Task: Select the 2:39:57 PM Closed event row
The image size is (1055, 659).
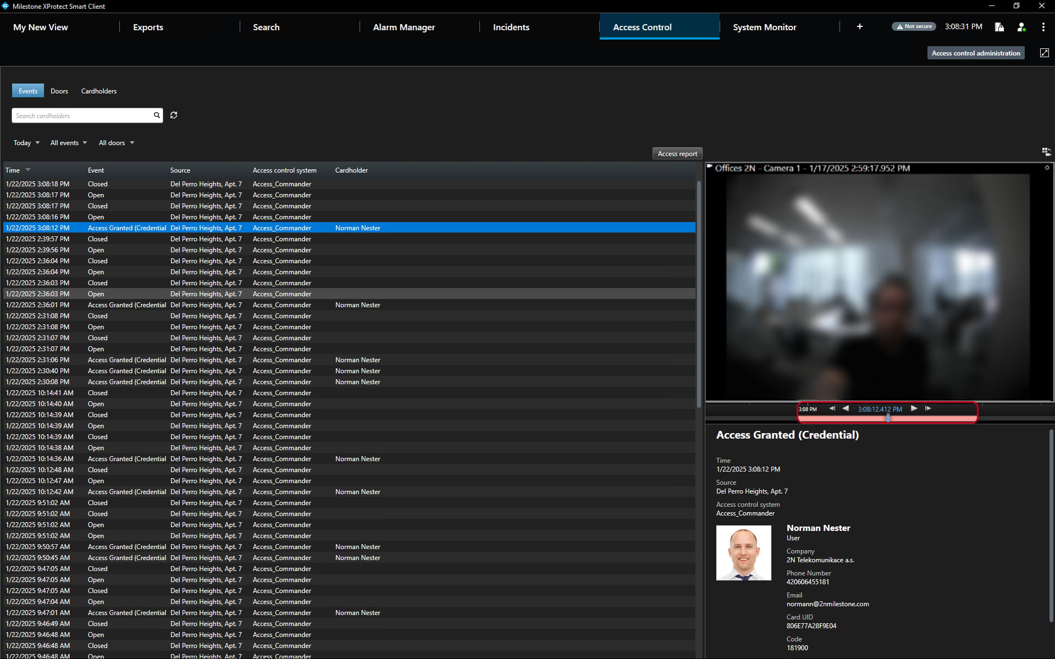Action: (350, 239)
